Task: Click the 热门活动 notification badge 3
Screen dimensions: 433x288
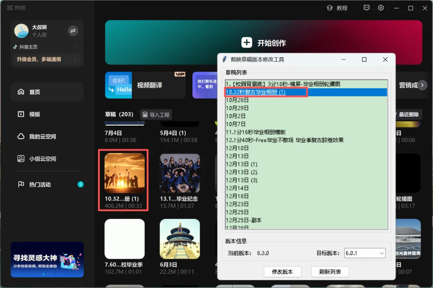Action: [x=80, y=184]
